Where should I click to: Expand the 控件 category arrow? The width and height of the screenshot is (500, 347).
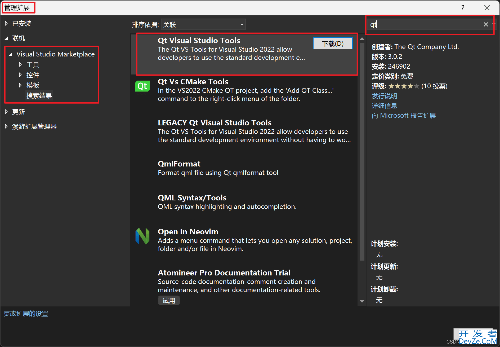click(20, 75)
